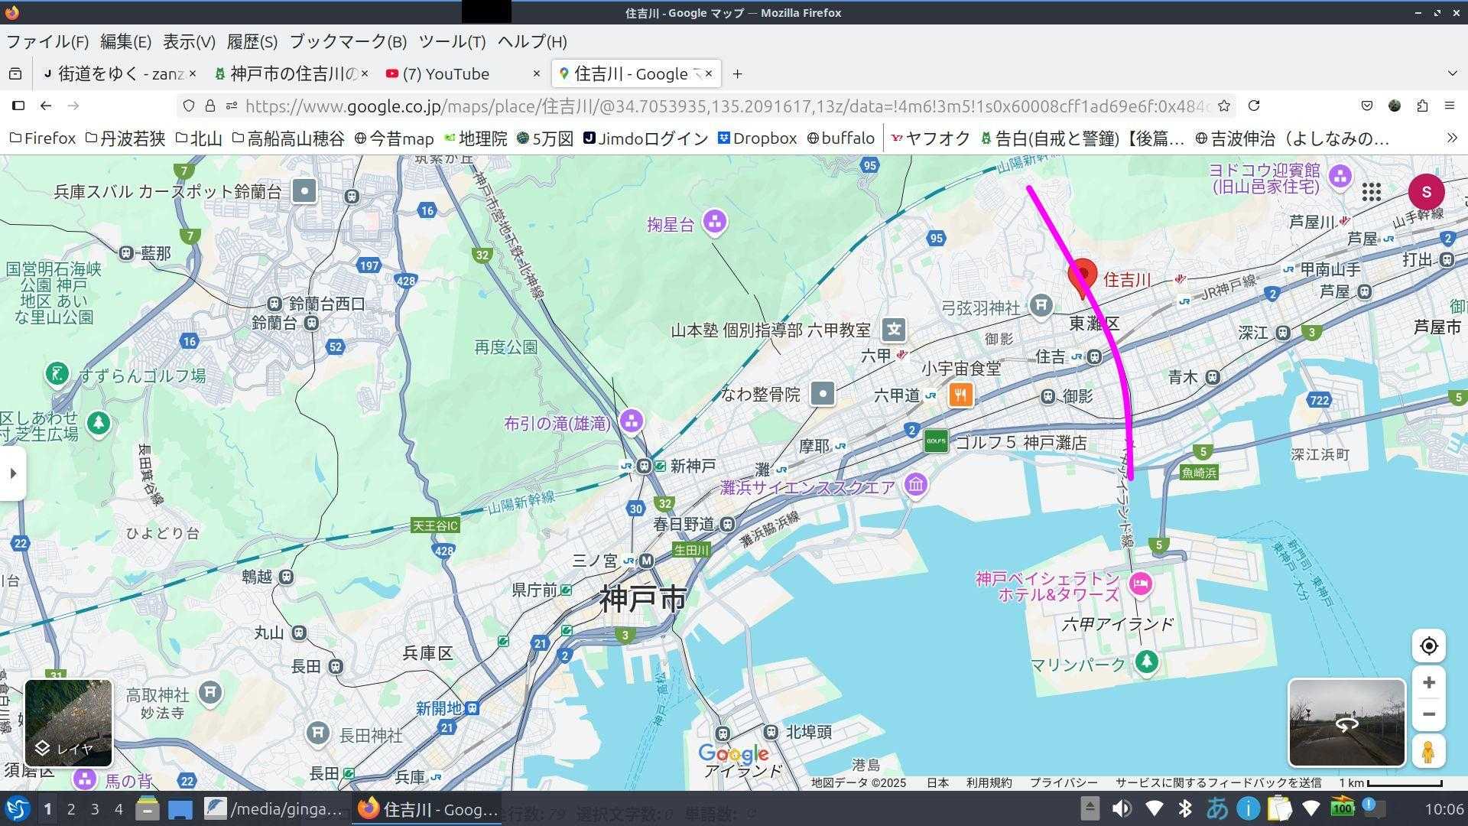Show more bookmarks chevron
The height and width of the screenshot is (826, 1468).
pos(1451,138)
